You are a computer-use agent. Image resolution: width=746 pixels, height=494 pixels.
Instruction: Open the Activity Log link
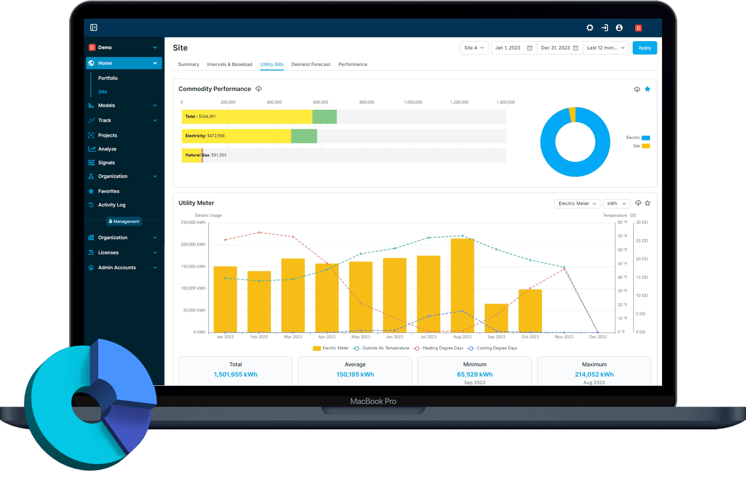pyautogui.click(x=112, y=205)
